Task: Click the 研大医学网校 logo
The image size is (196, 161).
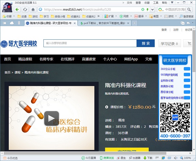Action: (19, 44)
